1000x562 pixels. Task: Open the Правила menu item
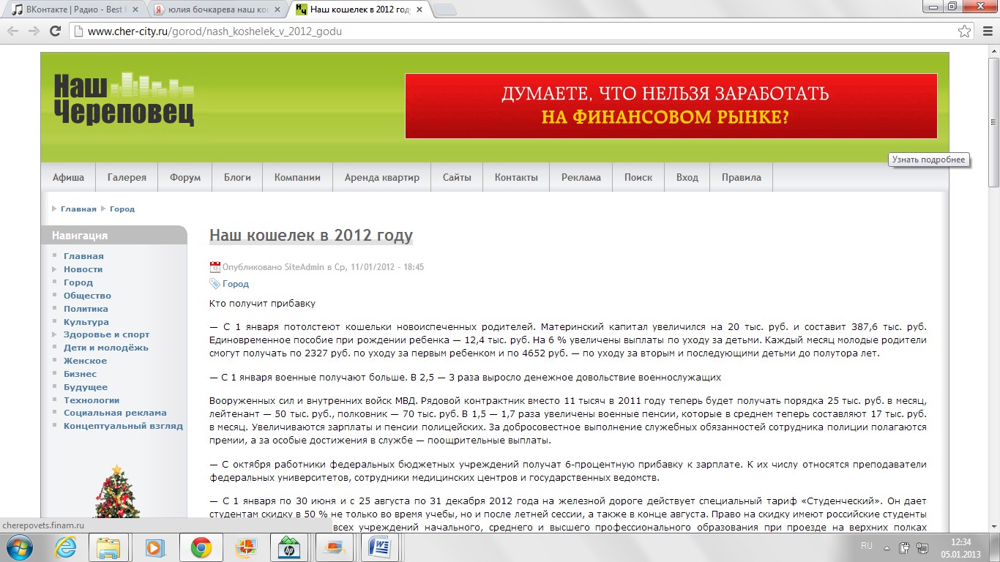click(742, 178)
